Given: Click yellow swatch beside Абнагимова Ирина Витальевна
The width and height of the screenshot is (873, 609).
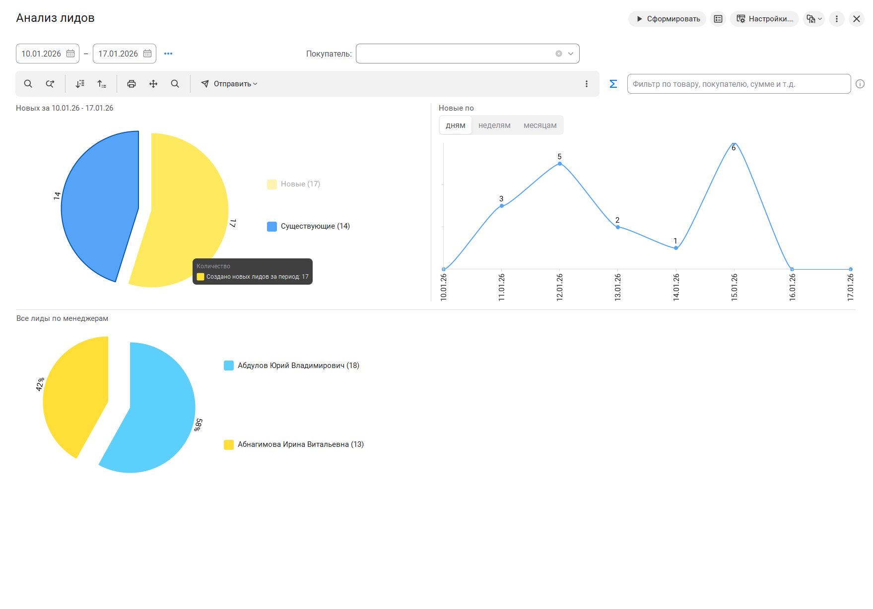Looking at the screenshot, I should (229, 444).
